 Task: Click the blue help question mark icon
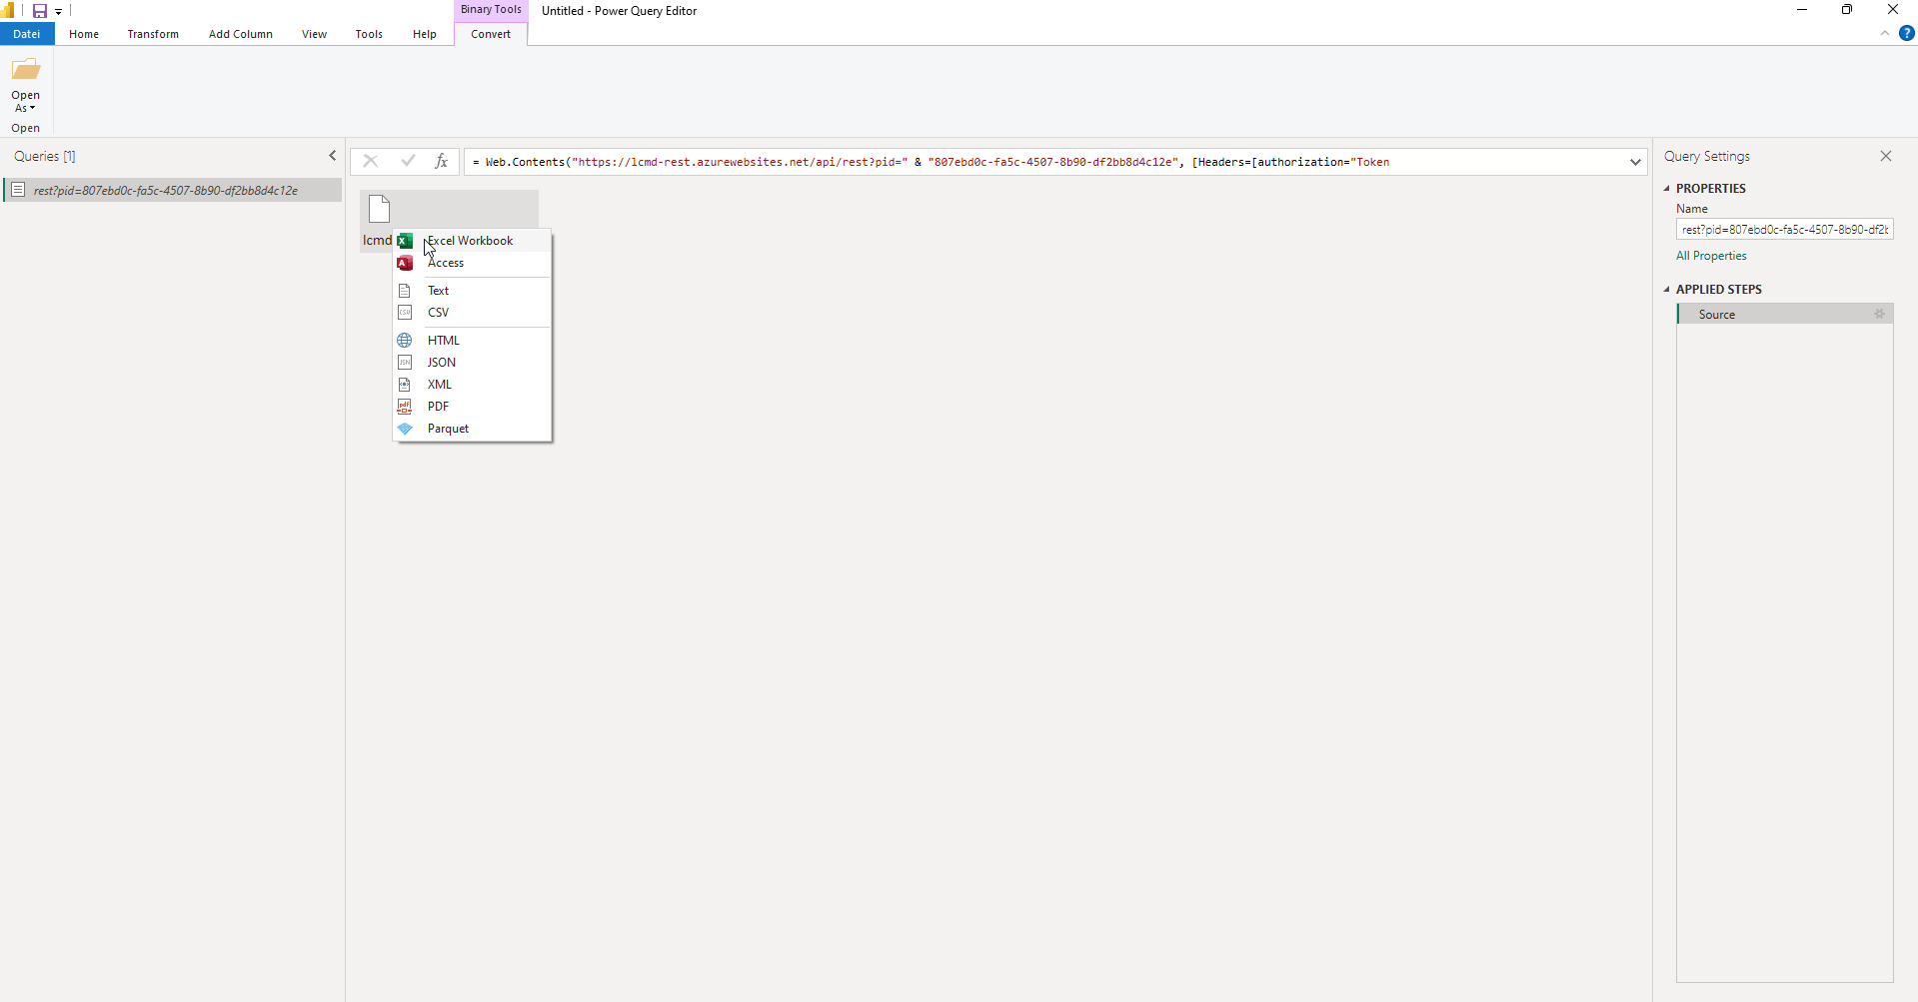click(x=1906, y=33)
